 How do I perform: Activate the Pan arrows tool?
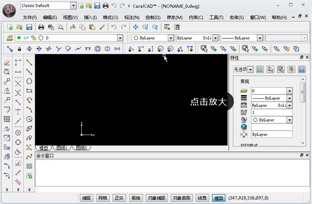(x=135, y=27)
